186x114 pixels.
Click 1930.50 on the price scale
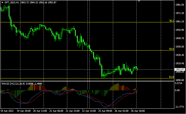180,47
